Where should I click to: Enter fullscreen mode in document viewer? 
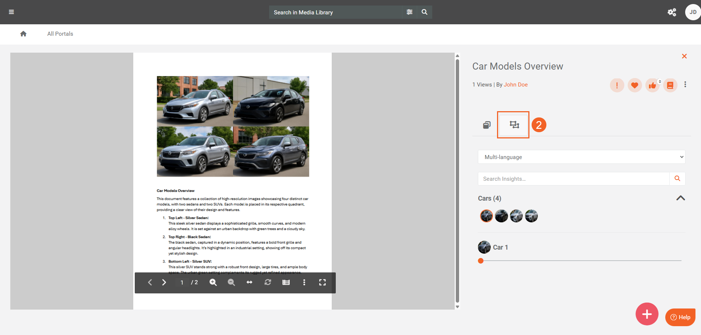point(322,282)
